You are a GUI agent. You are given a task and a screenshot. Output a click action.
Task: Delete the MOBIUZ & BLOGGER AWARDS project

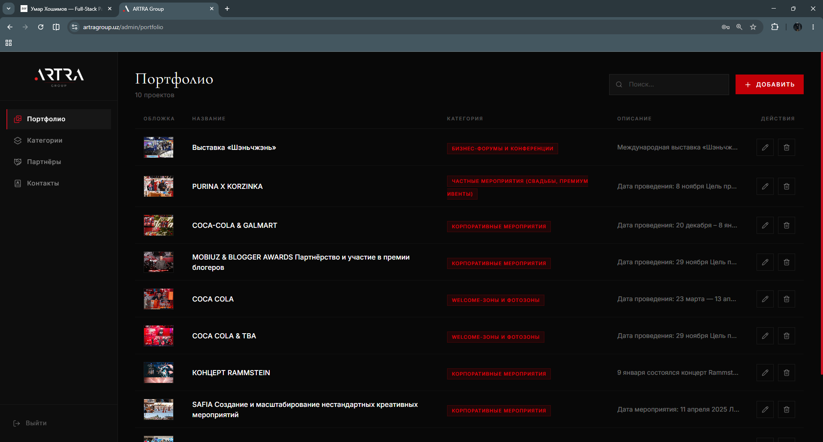[x=787, y=262]
